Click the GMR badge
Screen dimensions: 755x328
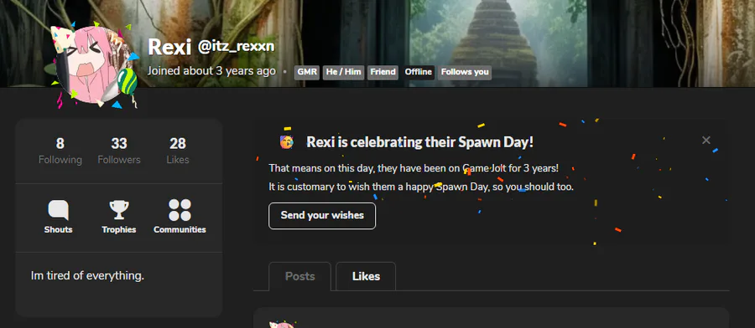click(x=307, y=72)
